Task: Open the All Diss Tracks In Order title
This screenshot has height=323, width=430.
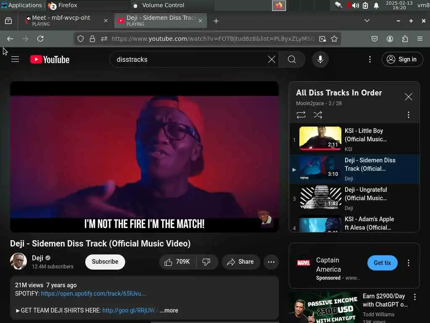Action: 339,93
